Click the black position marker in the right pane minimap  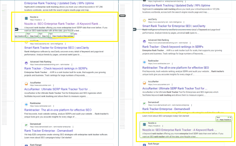[x=122, y=16]
